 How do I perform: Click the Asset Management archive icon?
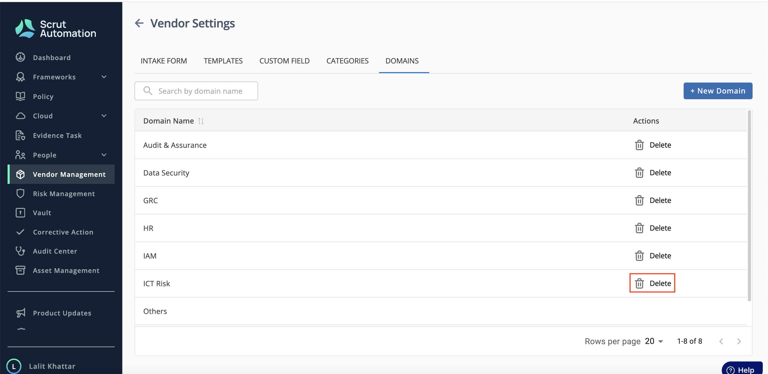[20, 270]
